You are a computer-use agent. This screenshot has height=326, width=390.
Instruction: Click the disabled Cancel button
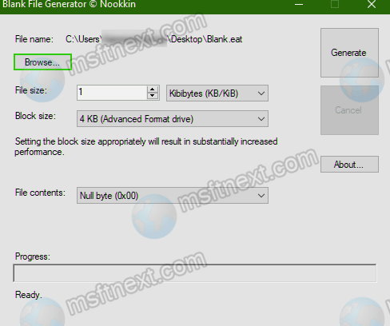click(x=349, y=110)
